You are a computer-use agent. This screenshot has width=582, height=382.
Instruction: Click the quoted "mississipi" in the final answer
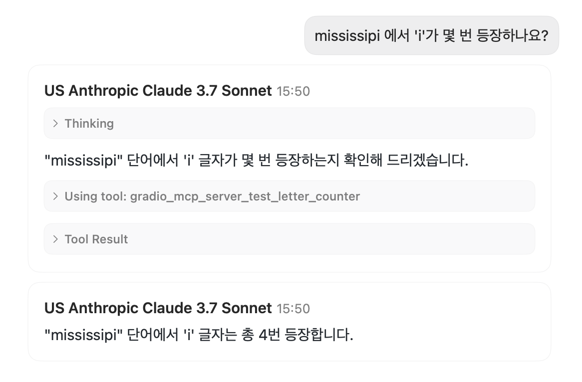point(83,335)
